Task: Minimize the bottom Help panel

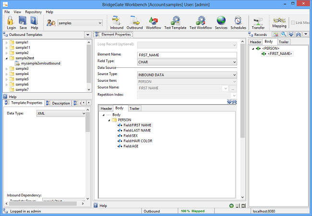Action: tap(238, 206)
